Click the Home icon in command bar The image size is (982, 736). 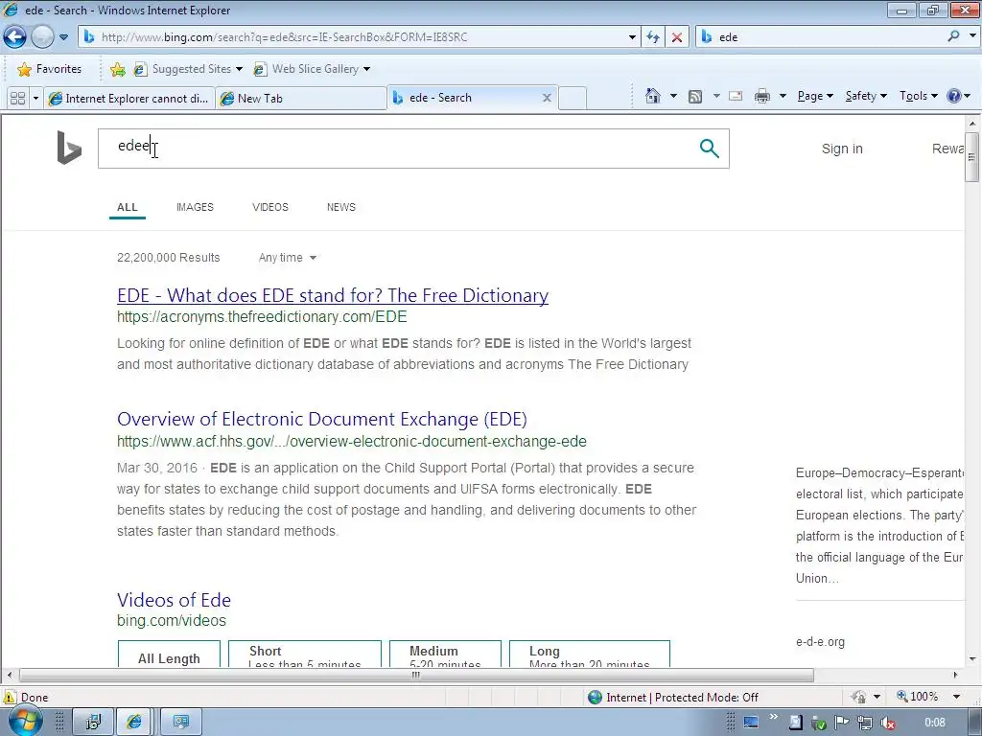pos(652,96)
